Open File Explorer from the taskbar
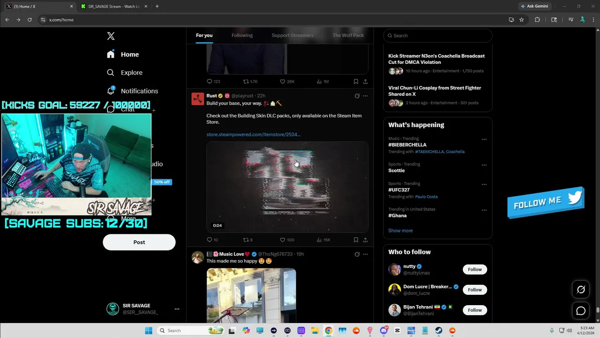This screenshot has width=600, height=338. point(315,330)
